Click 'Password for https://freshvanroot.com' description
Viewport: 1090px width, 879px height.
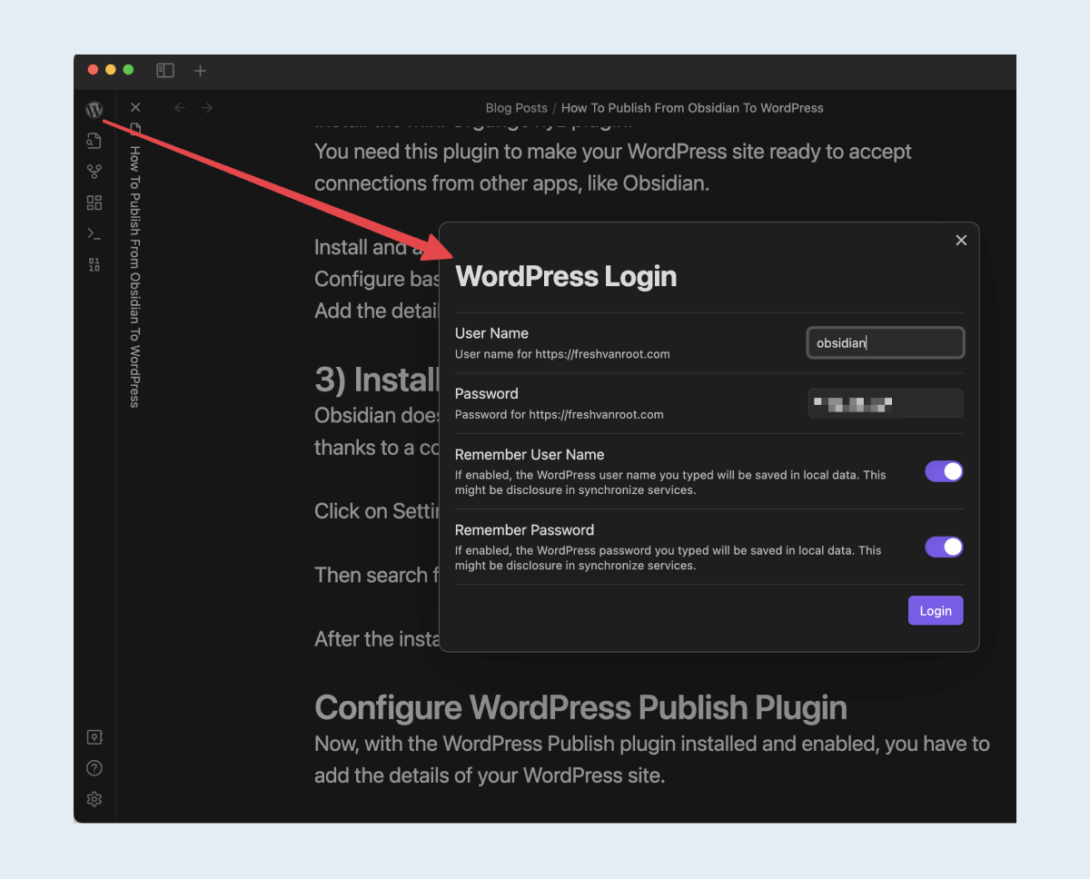(x=560, y=415)
